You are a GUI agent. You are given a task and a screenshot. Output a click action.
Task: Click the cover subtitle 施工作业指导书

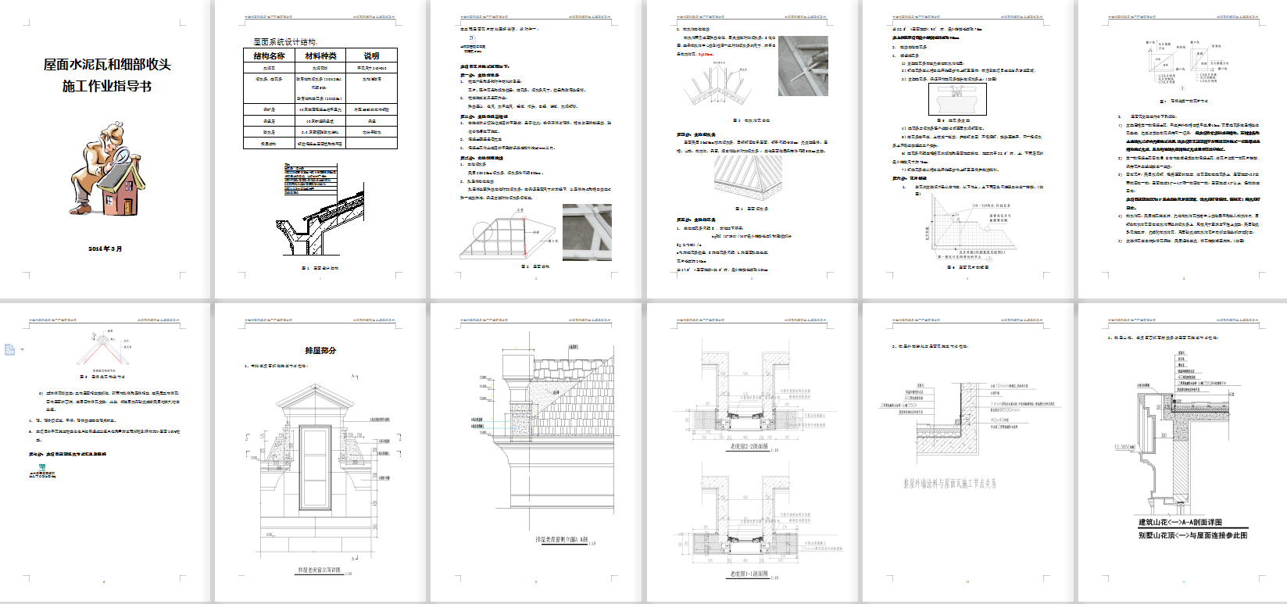107,86
